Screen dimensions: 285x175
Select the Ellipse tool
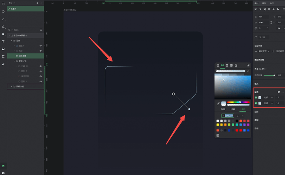point(3,12)
